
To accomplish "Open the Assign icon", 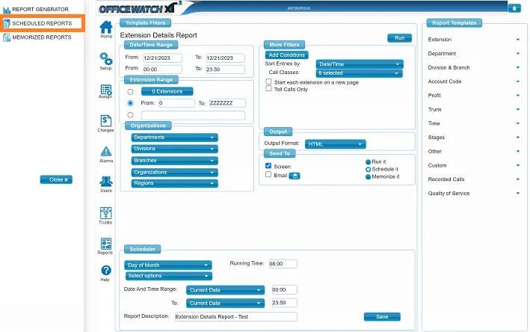I will (x=106, y=90).
